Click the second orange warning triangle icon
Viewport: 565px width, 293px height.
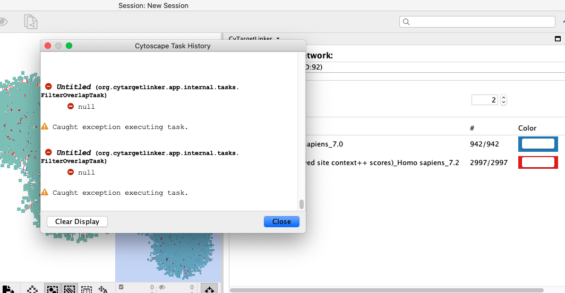45,192
